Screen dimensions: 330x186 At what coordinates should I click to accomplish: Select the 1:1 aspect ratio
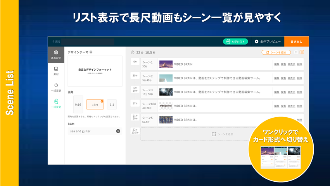[112, 104]
